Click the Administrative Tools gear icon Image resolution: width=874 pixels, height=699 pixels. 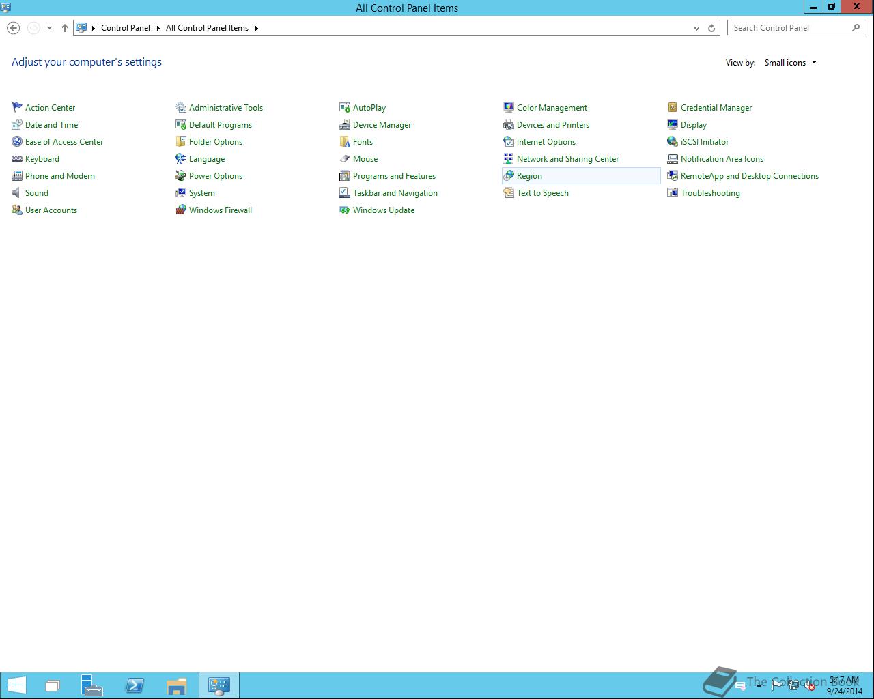[x=181, y=107]
